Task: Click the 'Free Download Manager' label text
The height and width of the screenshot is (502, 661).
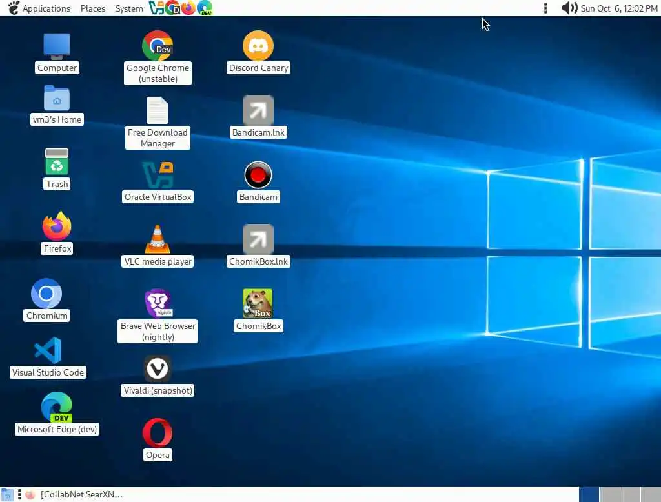Action: [x=158, y=138]
